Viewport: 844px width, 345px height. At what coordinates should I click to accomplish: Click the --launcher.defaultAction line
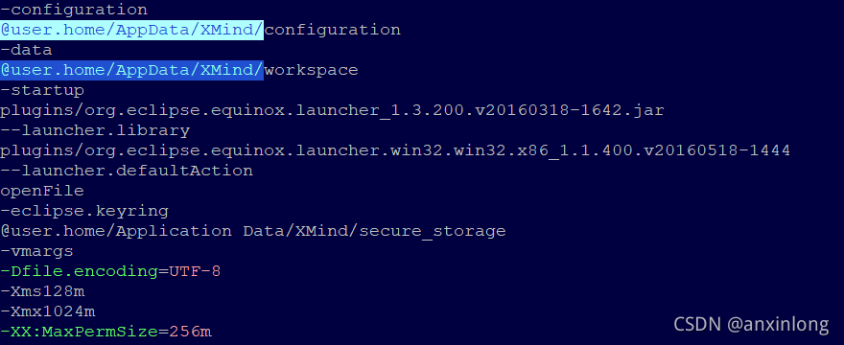pyautogui.click(x=127, y=172)
